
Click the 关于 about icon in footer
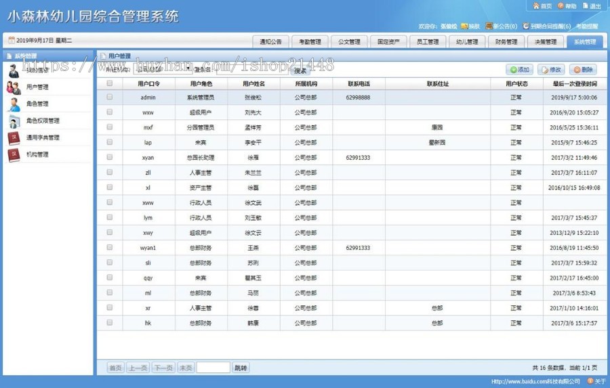click(590, 381)
